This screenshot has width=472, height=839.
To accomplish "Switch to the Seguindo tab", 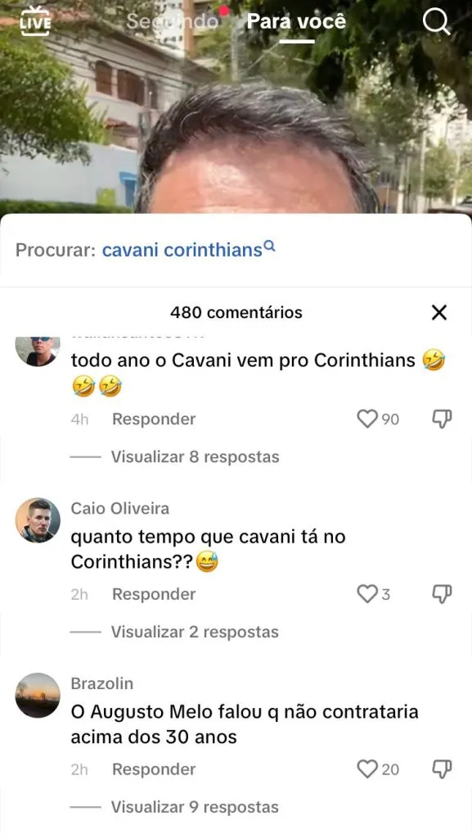I will 173,21.
